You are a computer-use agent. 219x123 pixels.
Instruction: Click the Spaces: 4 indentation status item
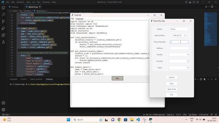(170, 114)
